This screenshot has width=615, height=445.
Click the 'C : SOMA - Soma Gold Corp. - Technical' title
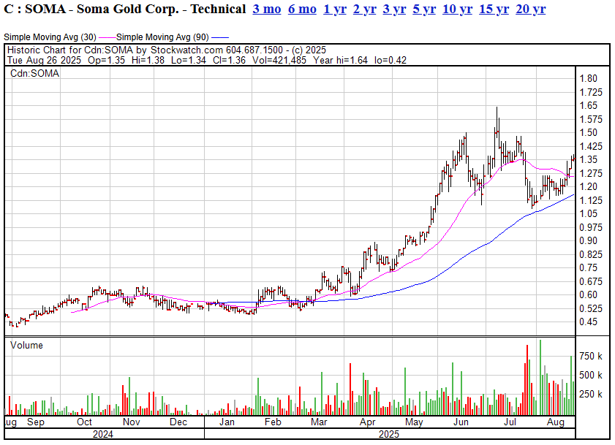125,9
